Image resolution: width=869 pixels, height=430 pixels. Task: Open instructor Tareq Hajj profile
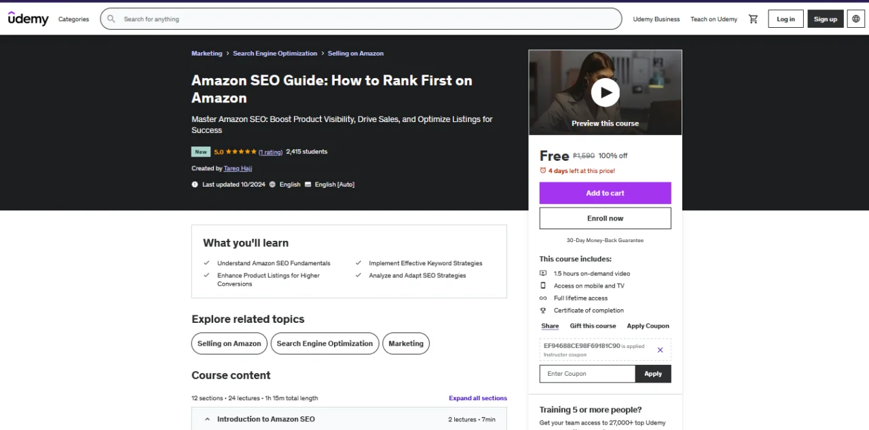(238, 168)
